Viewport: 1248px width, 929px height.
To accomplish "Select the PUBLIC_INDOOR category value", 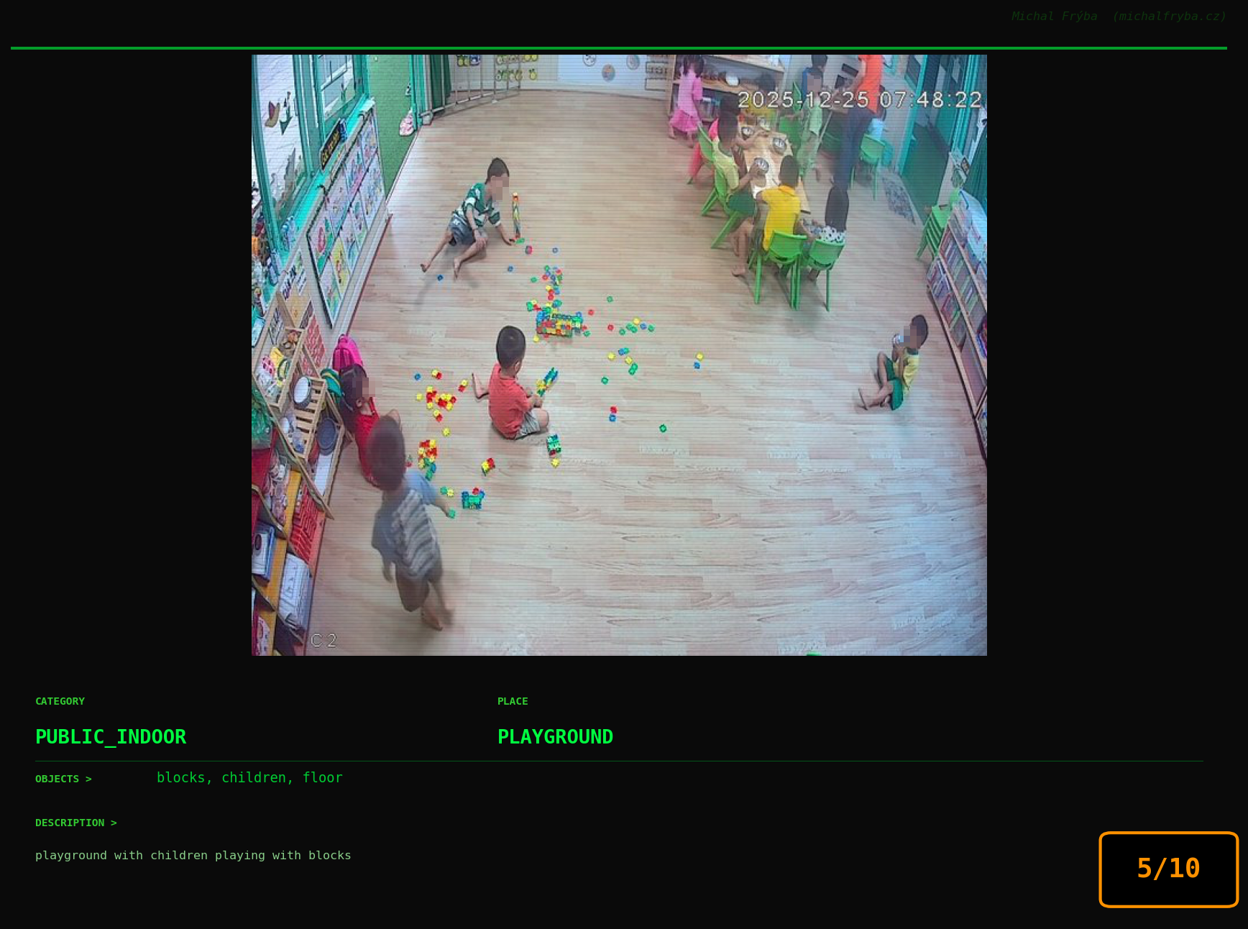I will click(x=111, y=737).
